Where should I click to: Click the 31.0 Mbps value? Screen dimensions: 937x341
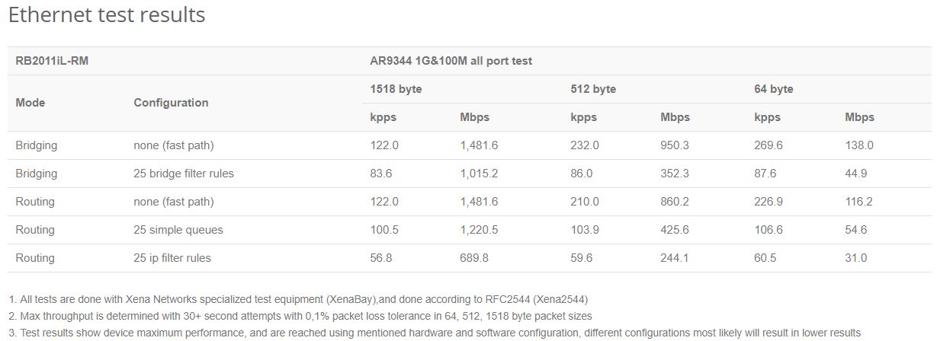coord(855,258)
